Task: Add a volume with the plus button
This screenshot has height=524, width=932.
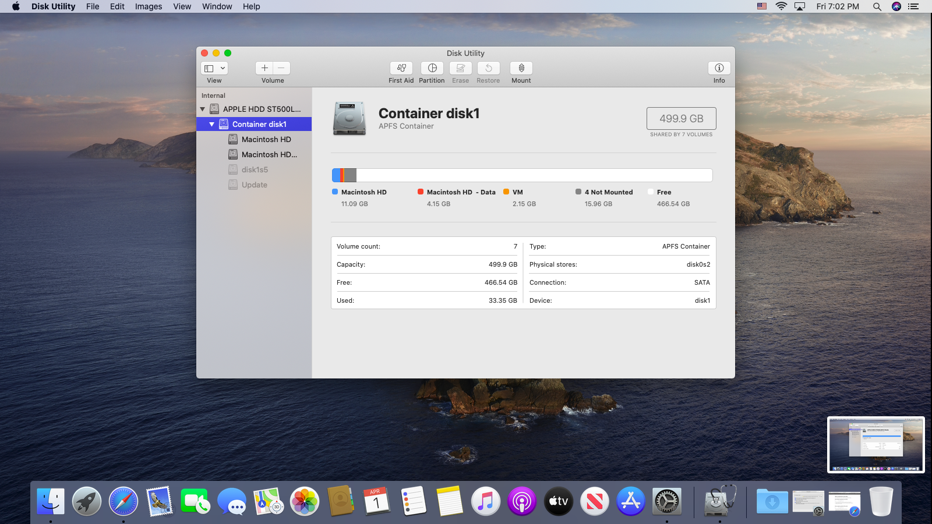Action: pos(264,68)
